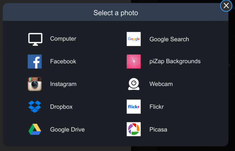Select the piZap Backgrounds text label
The image size is (235, 151).
[175, 61]
